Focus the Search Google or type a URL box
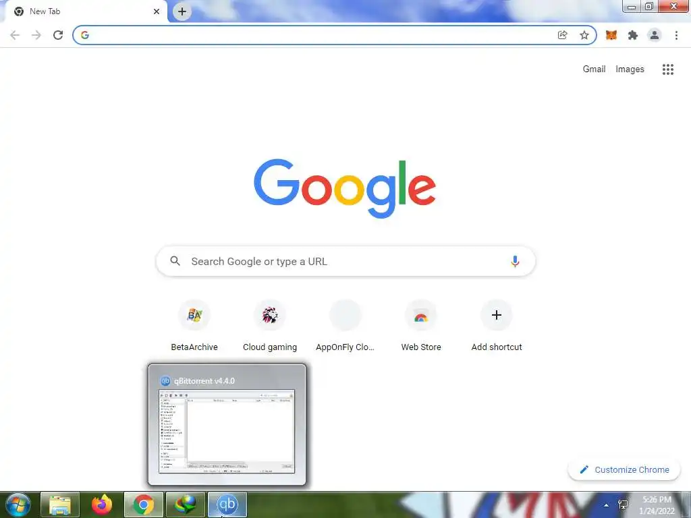This screenshot has width=691, height=518. coord(346,262)
